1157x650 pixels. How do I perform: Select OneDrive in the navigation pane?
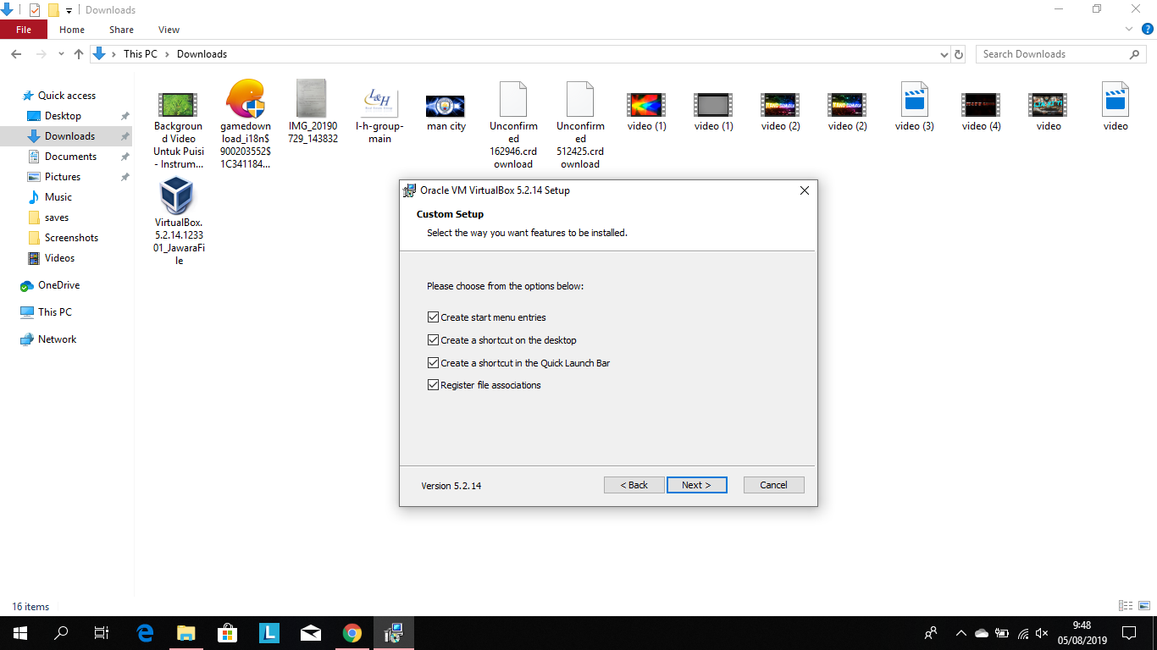[58, 285]
